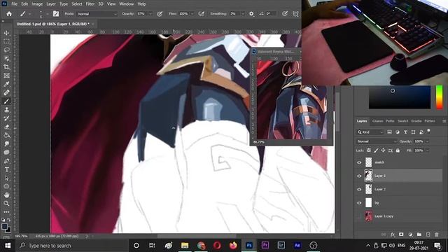The image size is (448, 252).
Task: Hide the bg layer
Action: pos(359,203)
